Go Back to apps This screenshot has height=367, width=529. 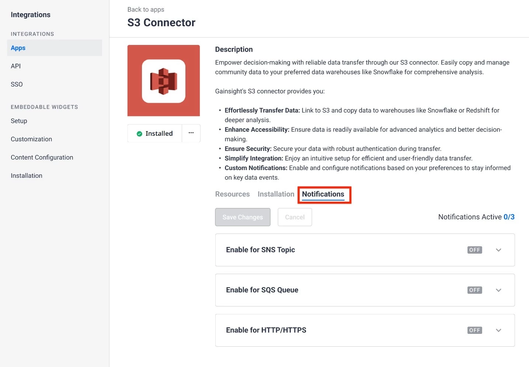point(146,10)
